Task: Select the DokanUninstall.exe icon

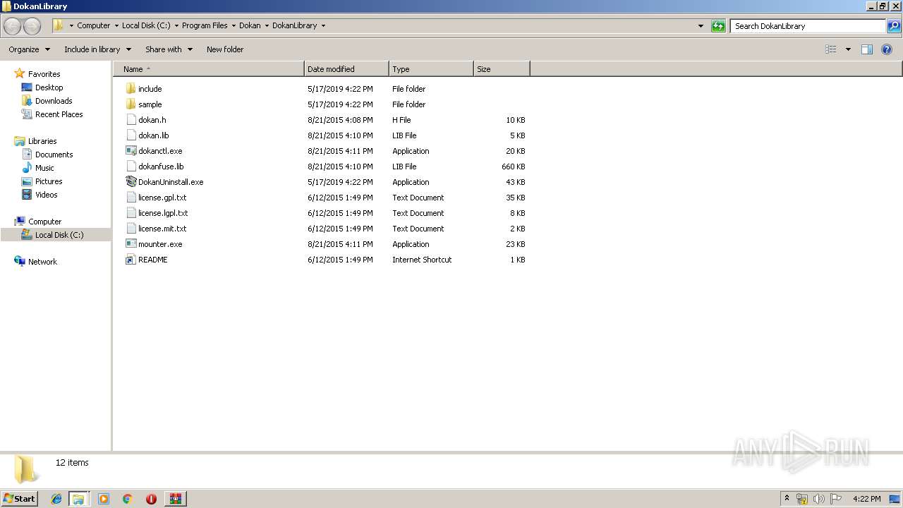Action: (x=131, y=182)
